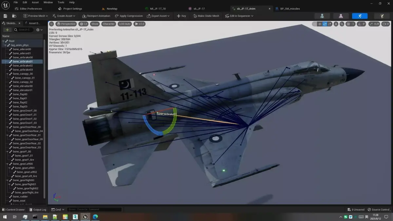393x221 pixels.
Task: Open the Content Drawer
Action: [x=13, y=210]
